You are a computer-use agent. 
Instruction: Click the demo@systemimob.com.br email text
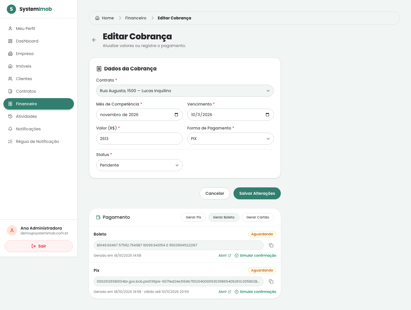click(44, 233)
